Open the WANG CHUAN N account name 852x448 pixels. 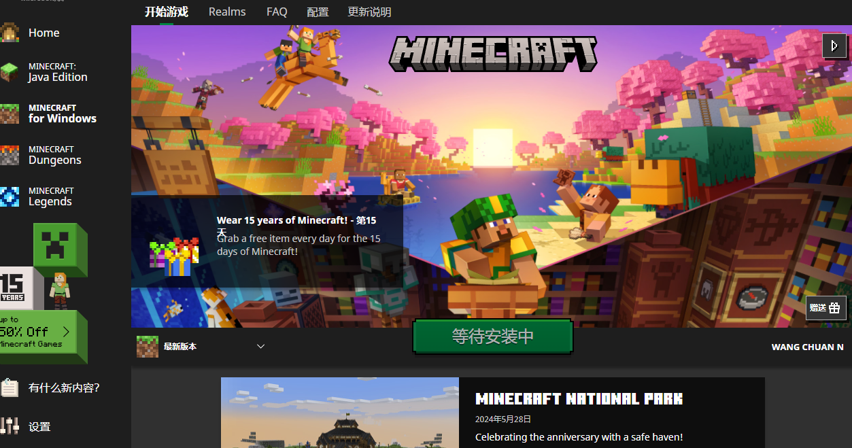[807, 347]
